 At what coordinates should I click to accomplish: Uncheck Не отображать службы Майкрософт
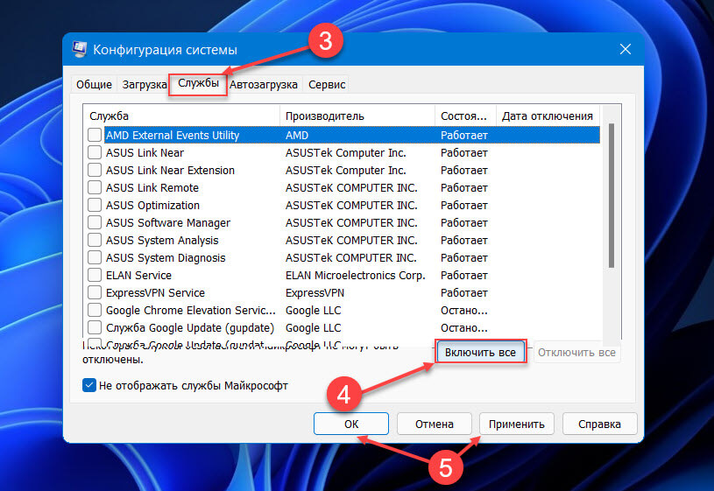point(89,385)
